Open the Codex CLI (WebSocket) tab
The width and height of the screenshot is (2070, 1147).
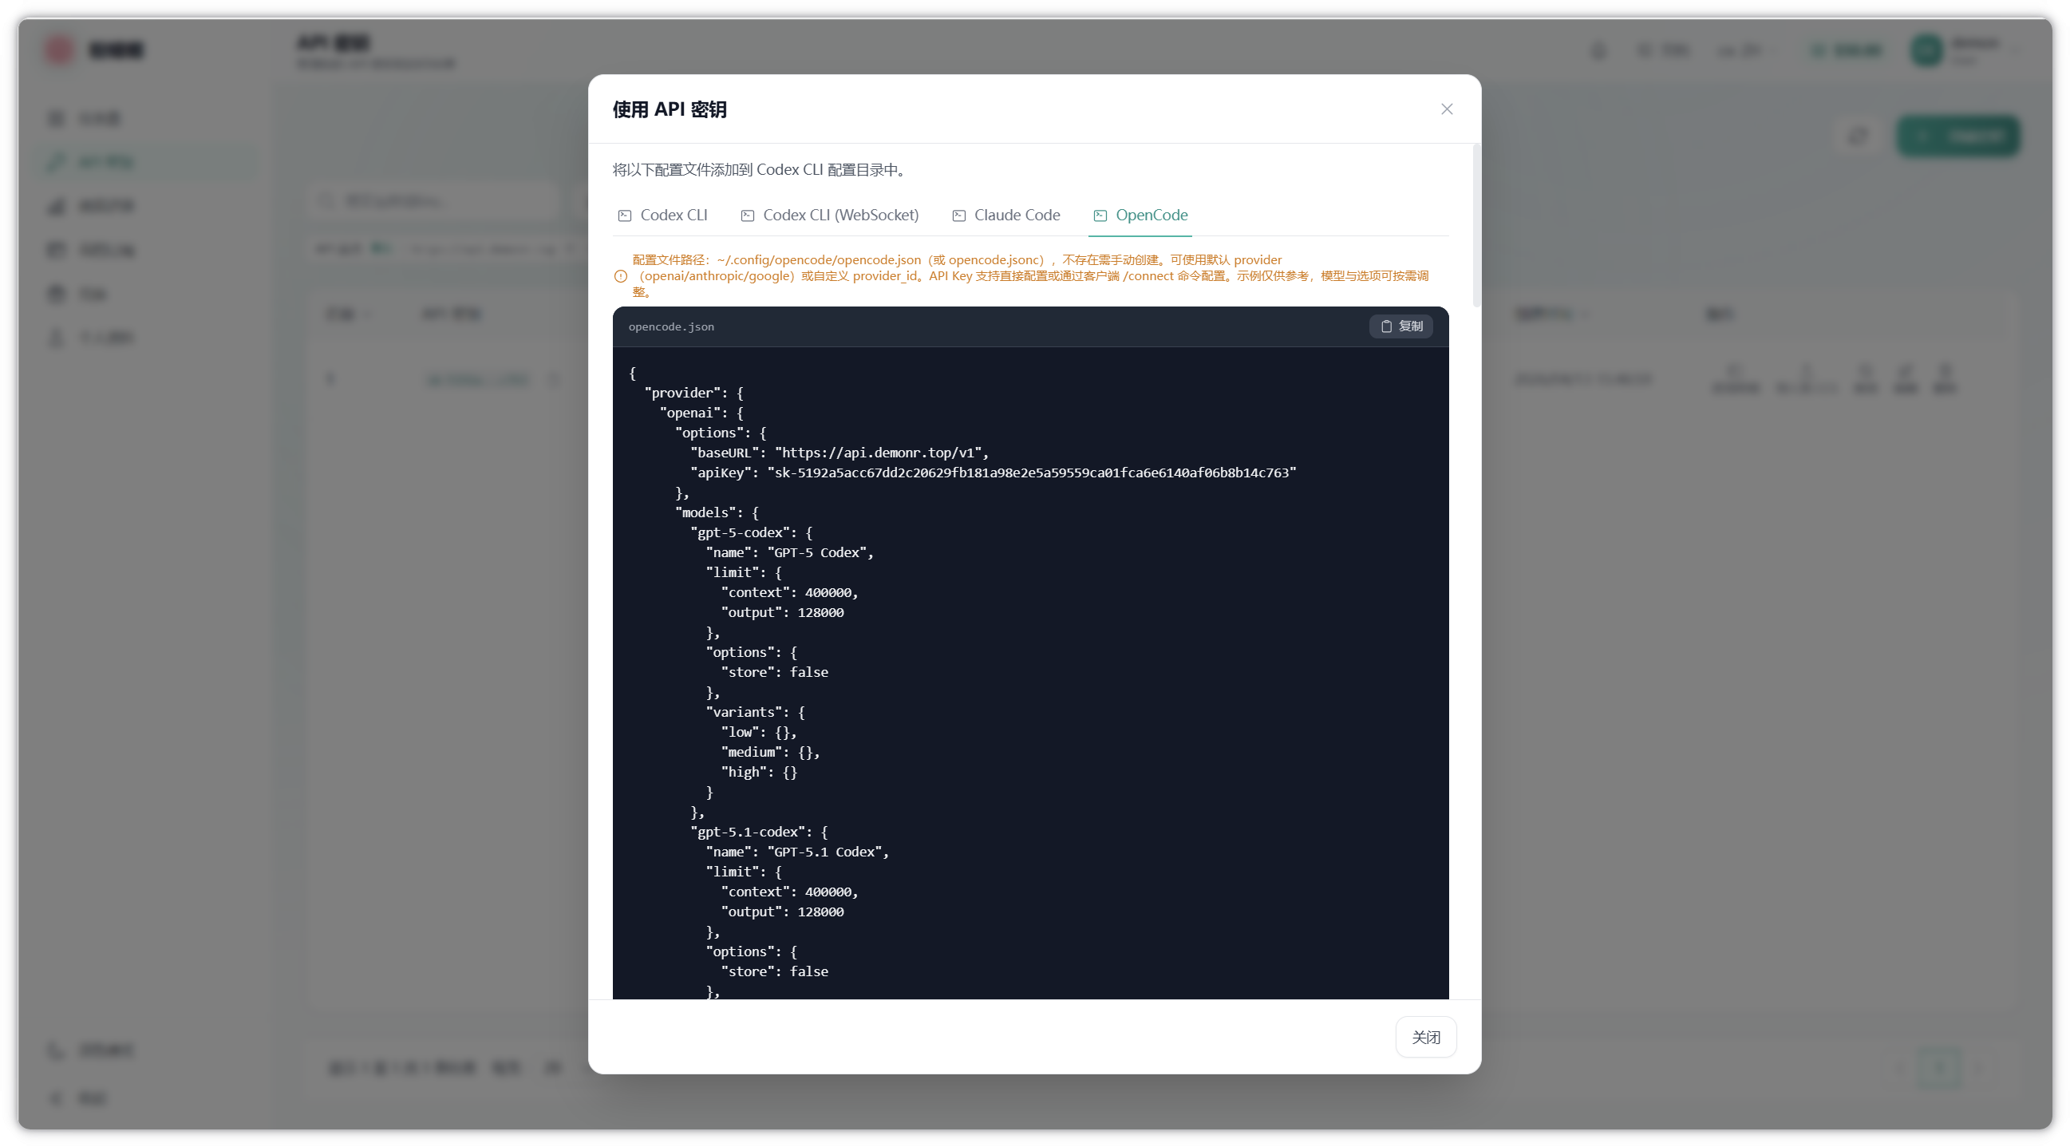click(x=830, y=216)
